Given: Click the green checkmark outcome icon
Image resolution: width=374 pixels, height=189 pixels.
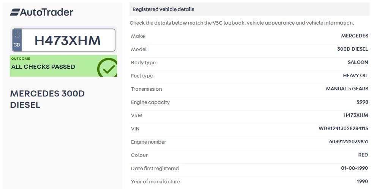Looking at the screenshot, I should point(107,68).
